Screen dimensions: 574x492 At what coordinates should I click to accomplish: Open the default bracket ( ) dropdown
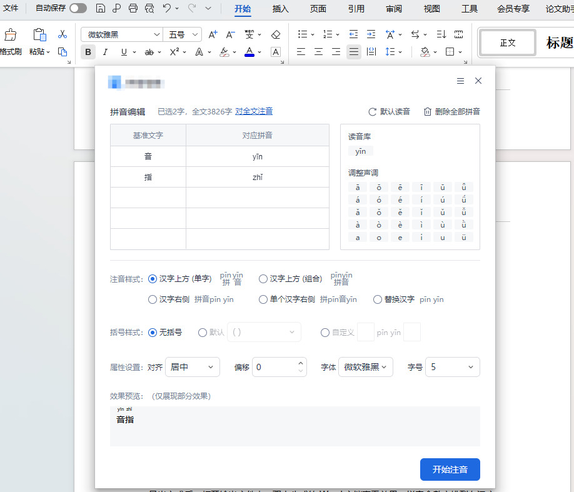point(264,333)
